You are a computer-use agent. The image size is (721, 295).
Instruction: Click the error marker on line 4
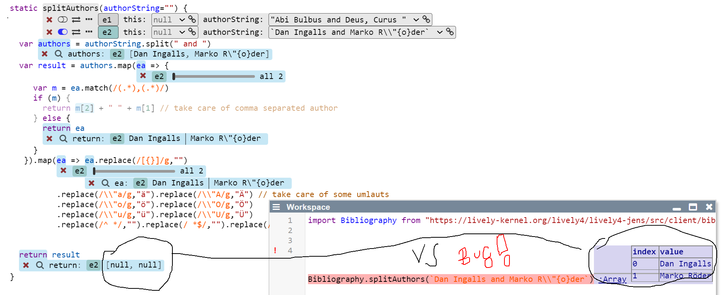point(275,250)
